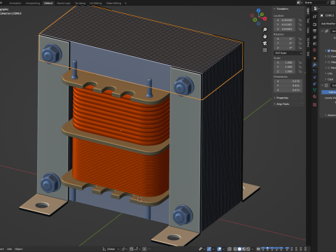Toggle X-ray view in viewport header
The height and width of the screenshot is (252, 336).
coord(230,249)
